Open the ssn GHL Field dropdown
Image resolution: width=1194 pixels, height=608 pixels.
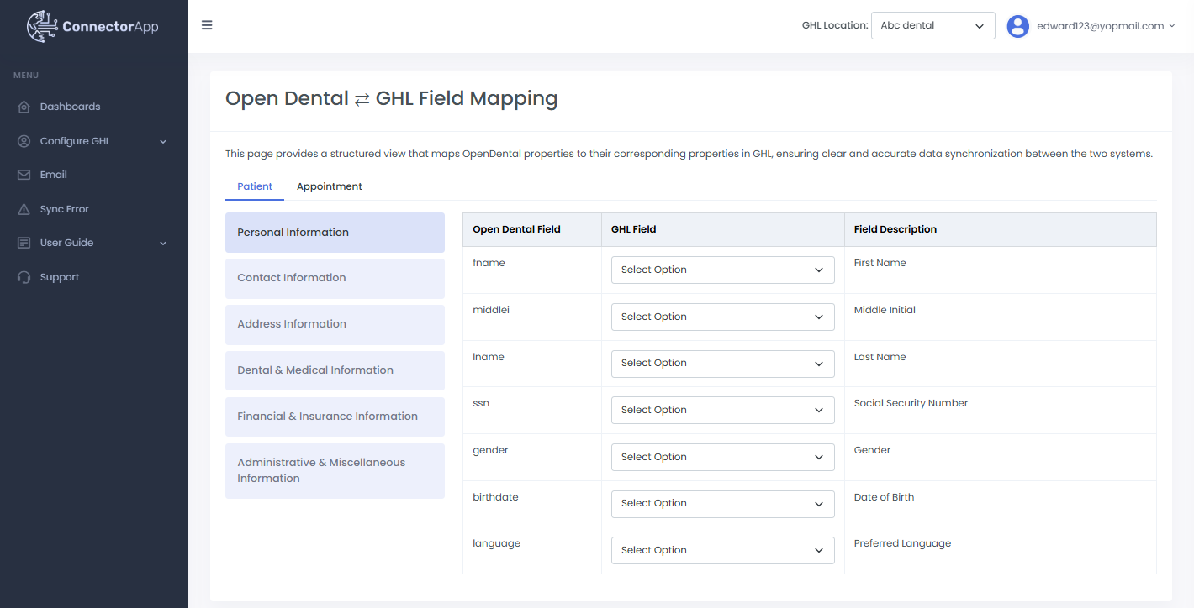(x=722, y=410)
